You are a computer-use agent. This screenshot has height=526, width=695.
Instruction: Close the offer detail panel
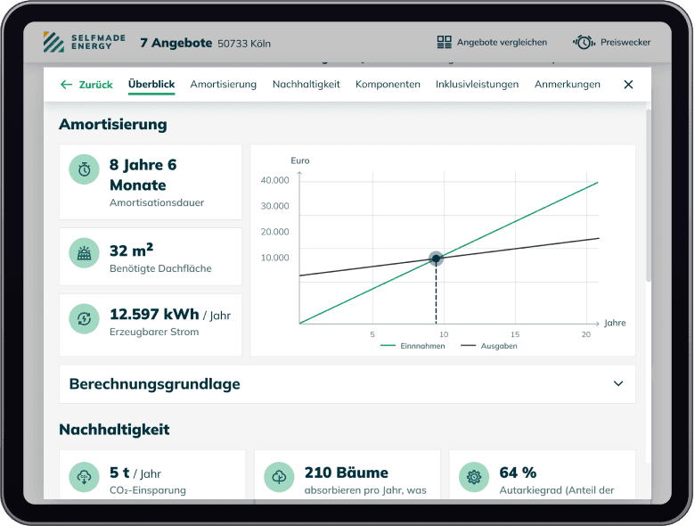[628, 85]
